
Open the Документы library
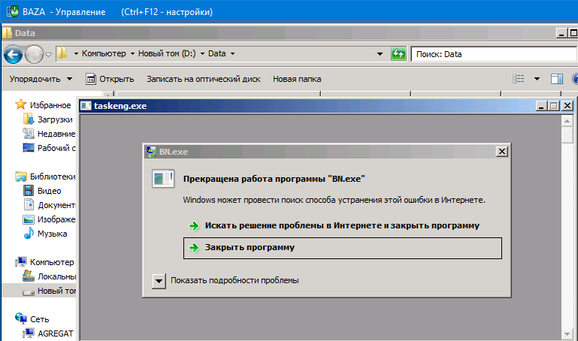coord(56,205)
